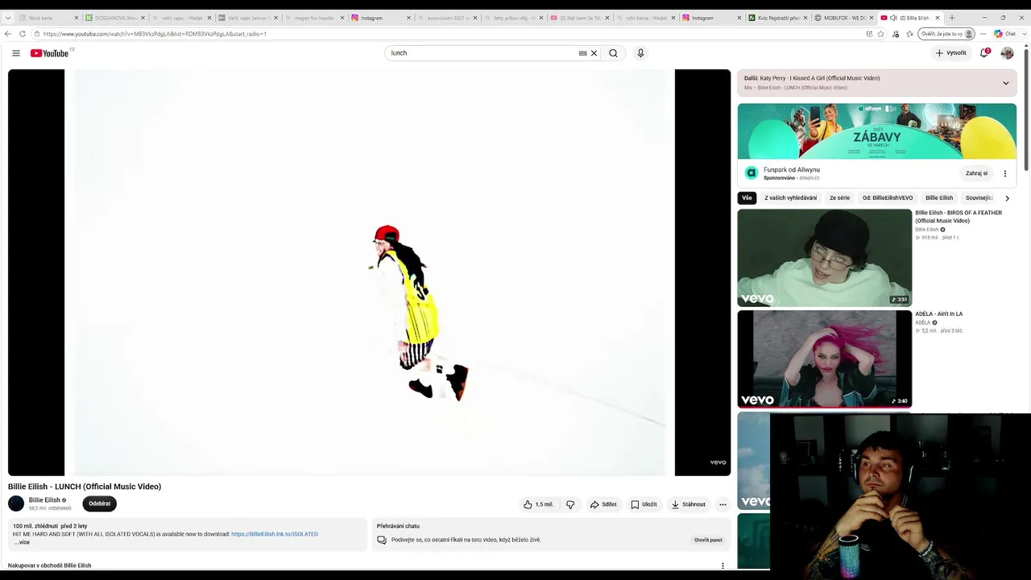1031x580 pixels.
Task: Close the Billie Eilish YouTube tab
Action: click(938, 18)
